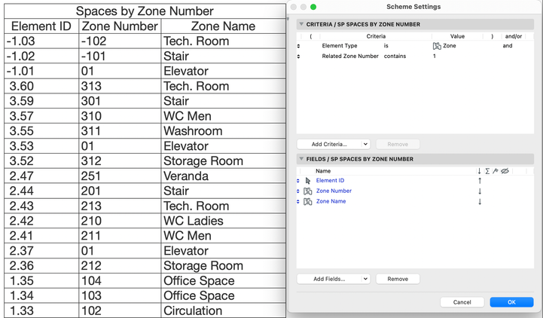Confirm with the OK button
Viewport: 543px width, 318px height.
tap(511, 302)
